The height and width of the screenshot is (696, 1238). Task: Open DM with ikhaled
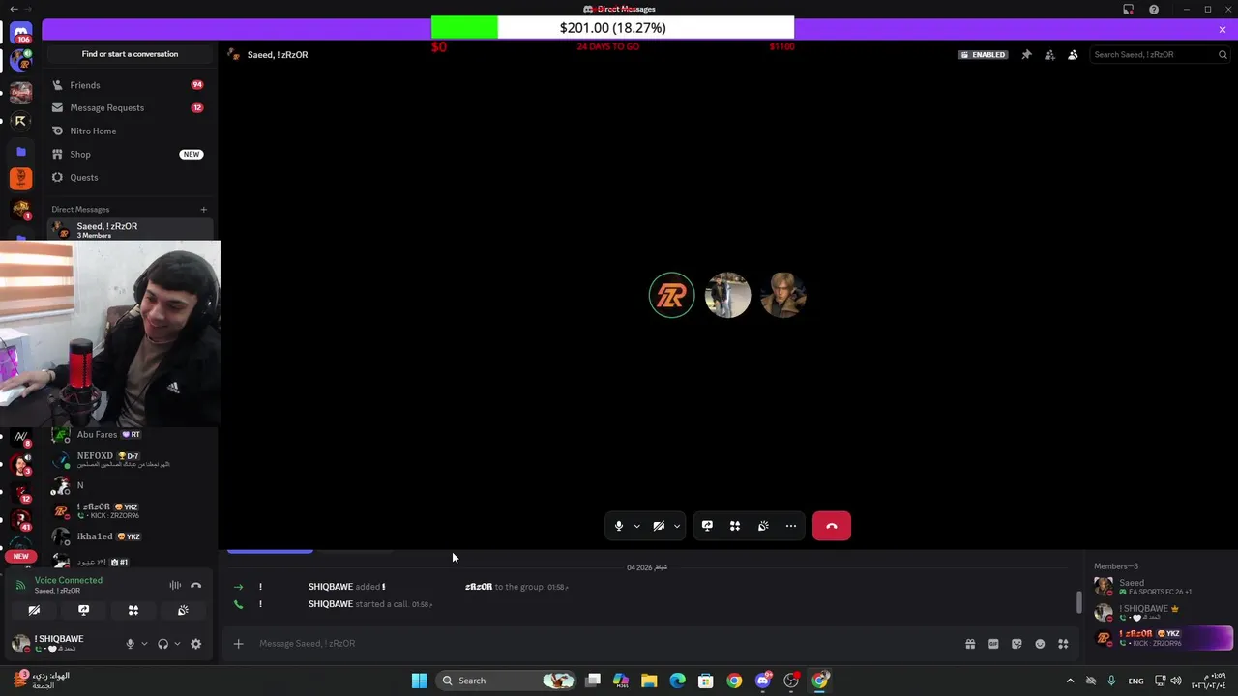(x=130, y=536)
